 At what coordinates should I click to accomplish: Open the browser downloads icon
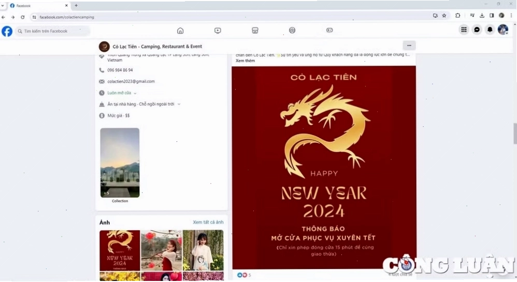click(x=482, y=16)
